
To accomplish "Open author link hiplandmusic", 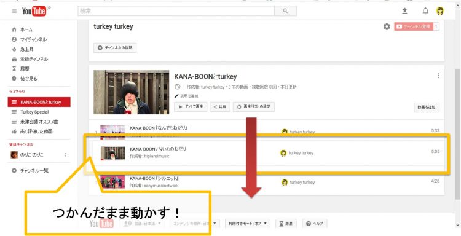I will click(x=156, y=156).
